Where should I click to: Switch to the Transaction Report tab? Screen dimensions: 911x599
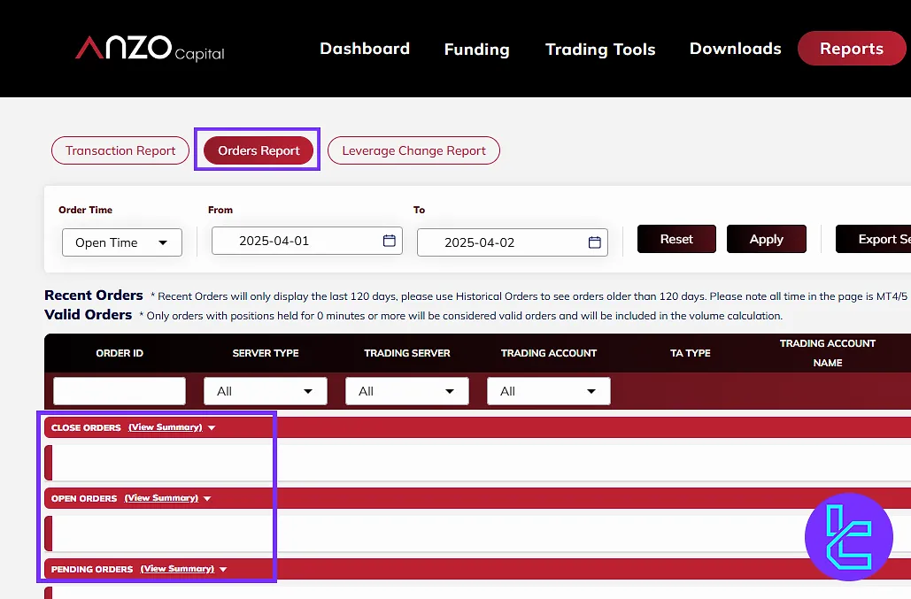click(x=120, y=150)
